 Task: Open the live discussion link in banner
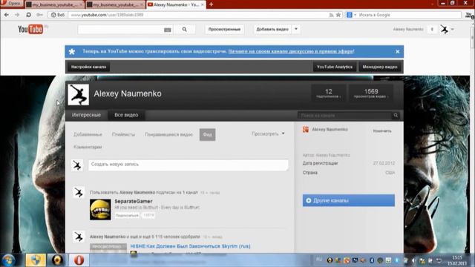pyautogui.click(x=291, y=51)
